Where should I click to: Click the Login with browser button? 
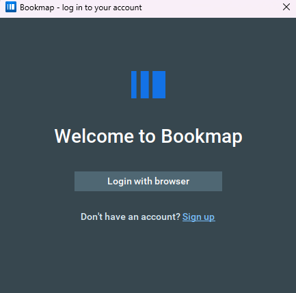click(148, 181)
